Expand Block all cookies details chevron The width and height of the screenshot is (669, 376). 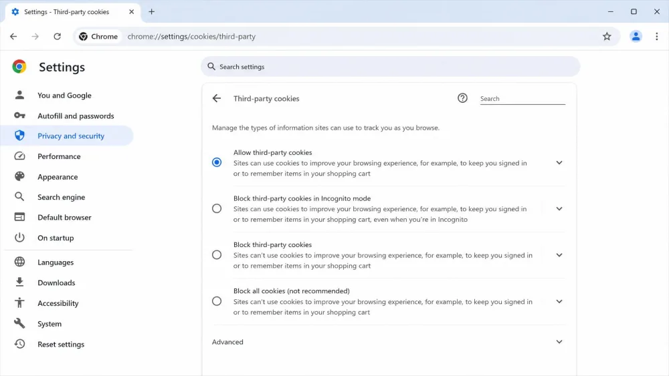(x=559, y=301)
